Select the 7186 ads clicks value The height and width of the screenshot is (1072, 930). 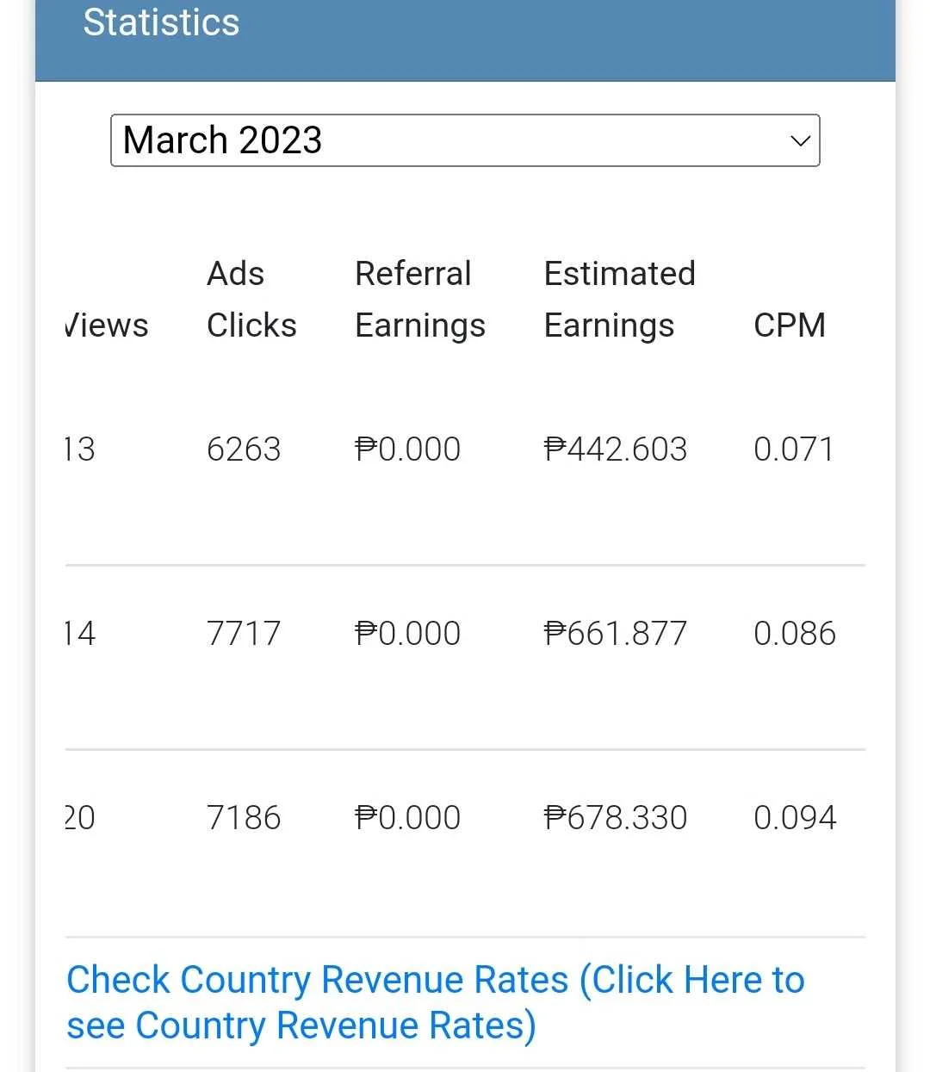click(x=244, y=818)
